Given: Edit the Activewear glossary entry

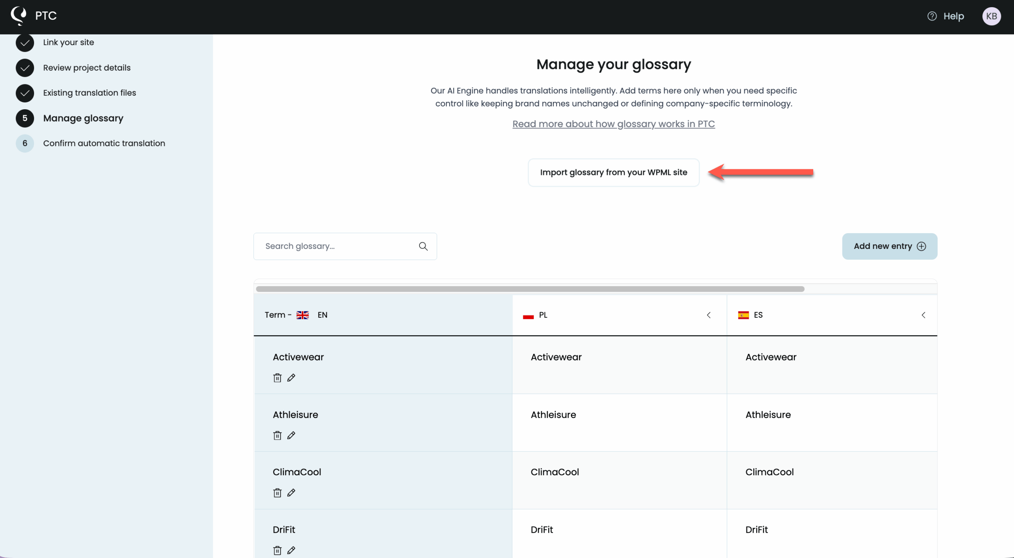Looking at the screenshot, I should pos(292,378).
